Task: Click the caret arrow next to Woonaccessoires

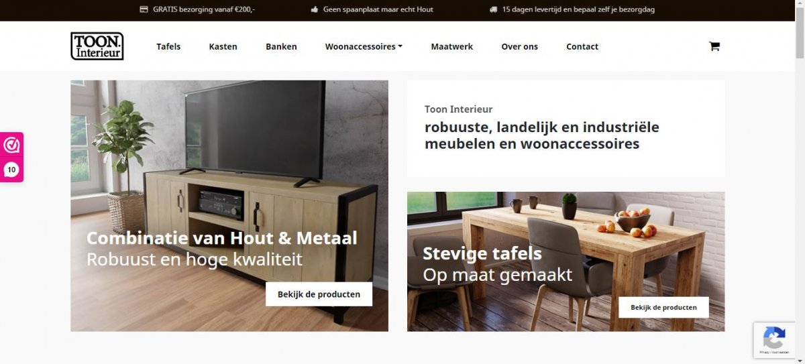Action: [x=400, y=47]
